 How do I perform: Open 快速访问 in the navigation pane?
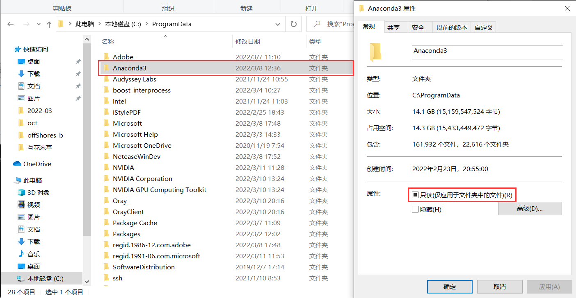[x=36, y=49]
